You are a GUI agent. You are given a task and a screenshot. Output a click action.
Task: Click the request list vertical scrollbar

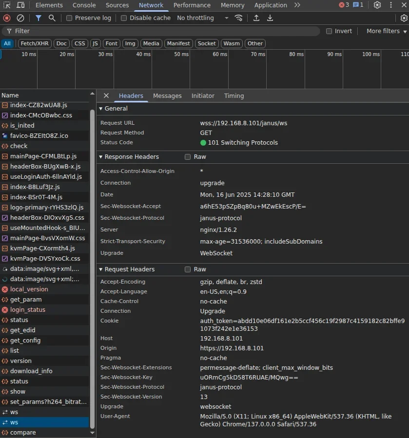coord(93,269)
